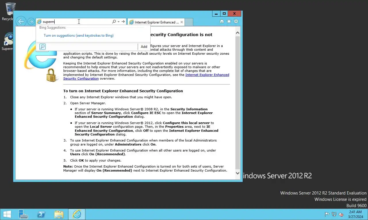The width and height of the screenshot is (368, 220).
Task: Close the Internet Explorer Enhanced tab
Action: 182,22
